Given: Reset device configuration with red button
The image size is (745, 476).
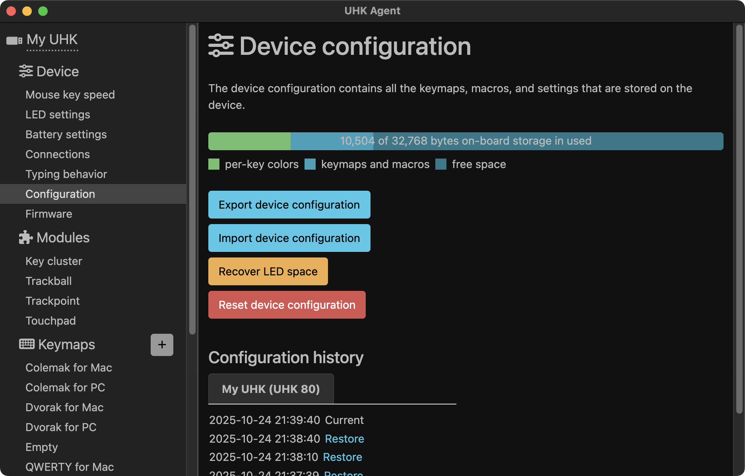Looking at the screenshot, I should click(287, 305).
